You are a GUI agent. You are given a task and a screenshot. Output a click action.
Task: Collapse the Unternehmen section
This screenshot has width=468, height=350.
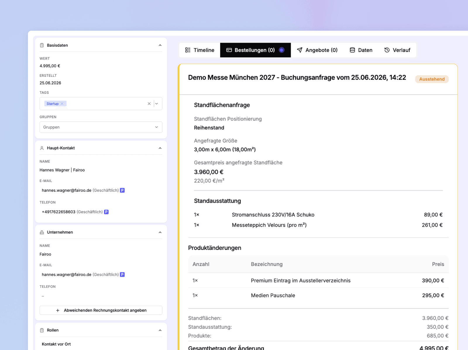160,232
